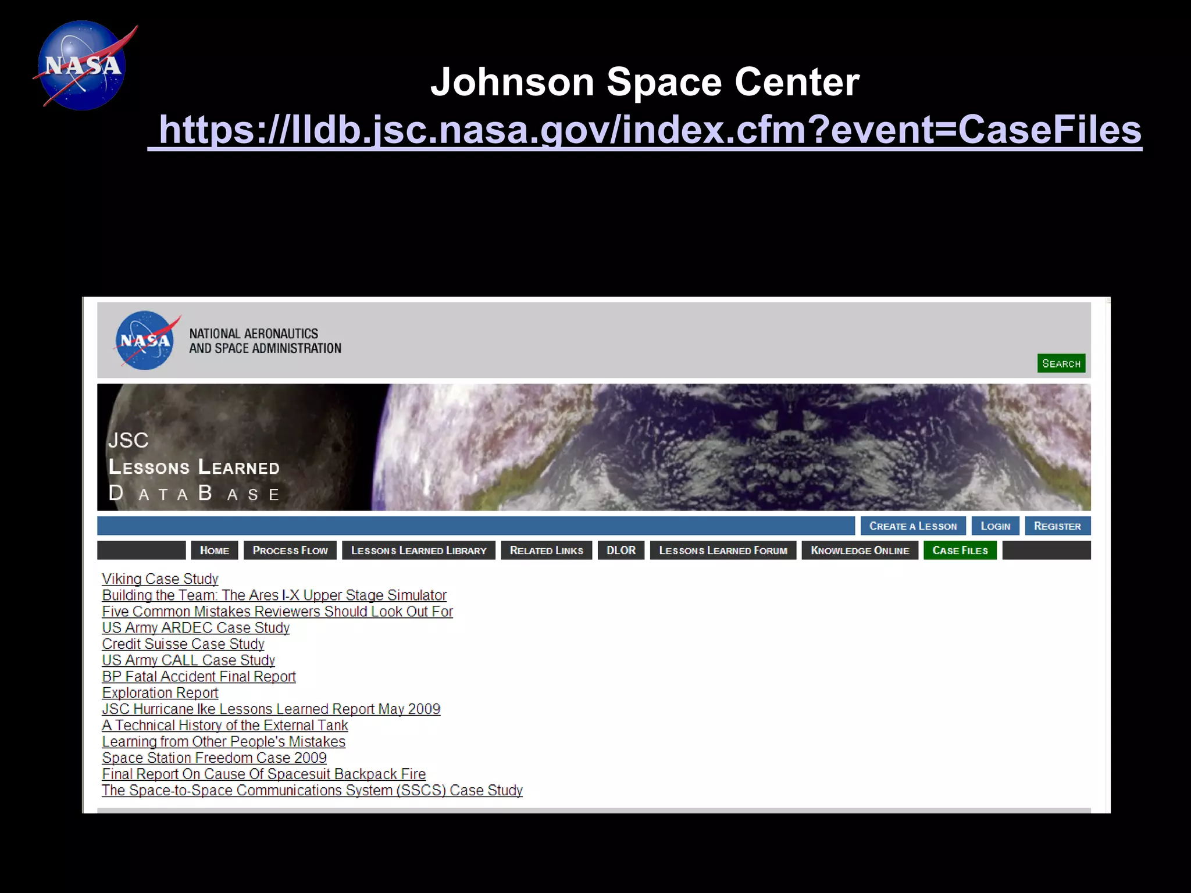
Task: Click the Register button
Action: [1057, 526]
